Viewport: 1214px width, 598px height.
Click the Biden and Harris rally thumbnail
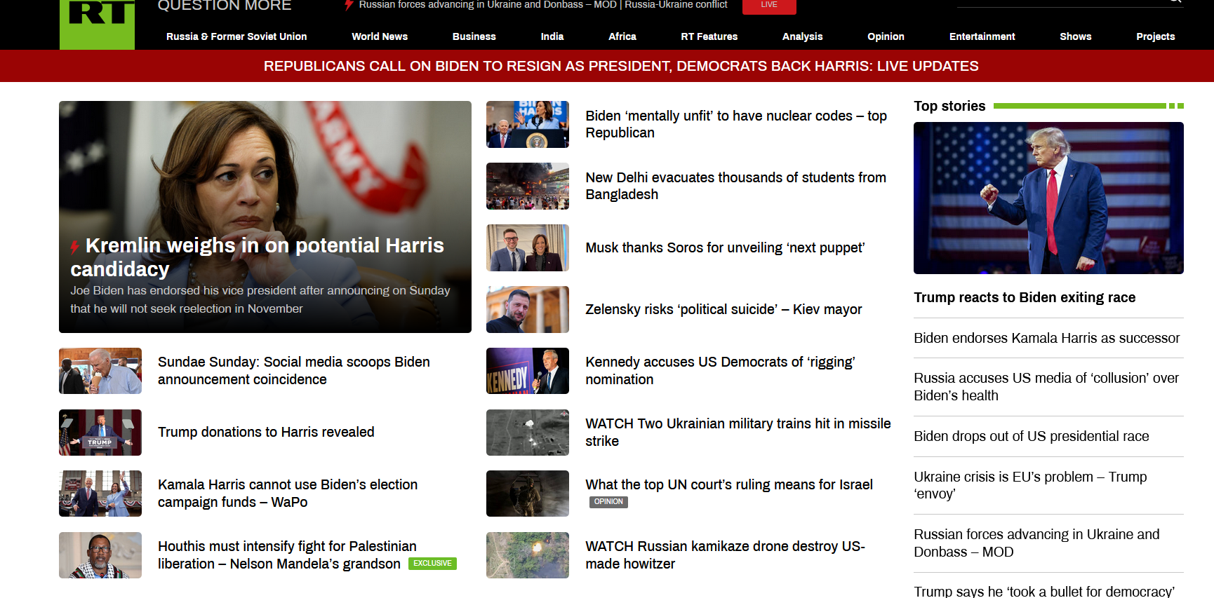point(100,494)
